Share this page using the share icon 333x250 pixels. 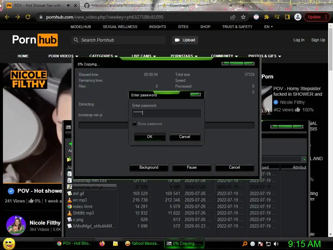[x=233, y=17]
